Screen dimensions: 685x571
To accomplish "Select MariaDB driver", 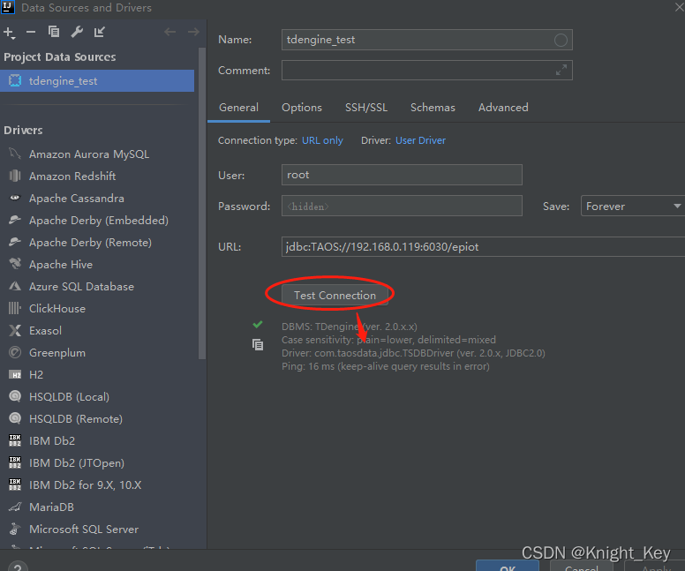I will [x=51, y=507].
